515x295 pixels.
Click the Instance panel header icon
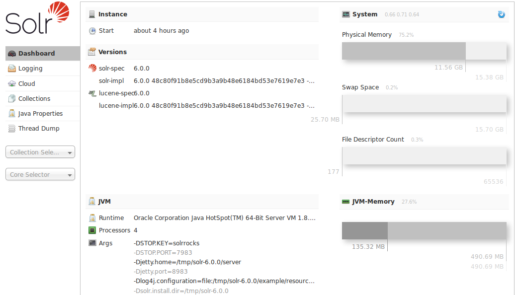(x=91, y=14)
